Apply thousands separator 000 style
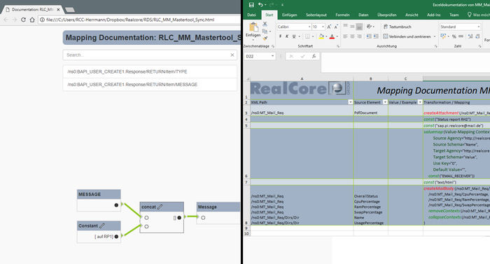490x264 pixels. coord(461,36)
